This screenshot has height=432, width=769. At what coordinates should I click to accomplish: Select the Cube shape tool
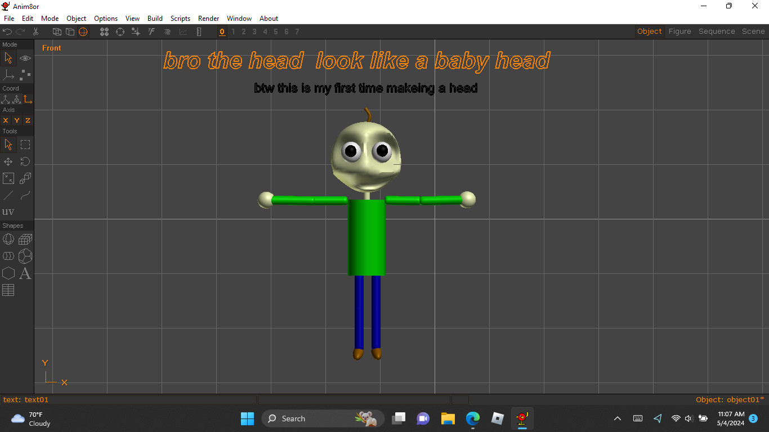[25, 238]
